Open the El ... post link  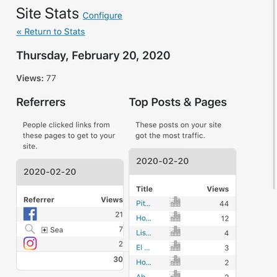pos(143,247)
